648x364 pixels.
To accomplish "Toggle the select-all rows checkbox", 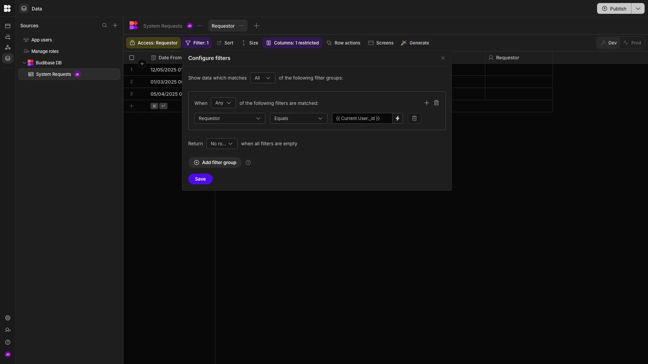I will click(x=132, y=58).
